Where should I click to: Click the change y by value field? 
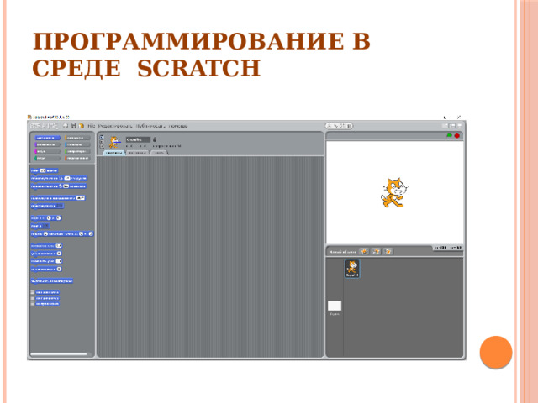59,261
